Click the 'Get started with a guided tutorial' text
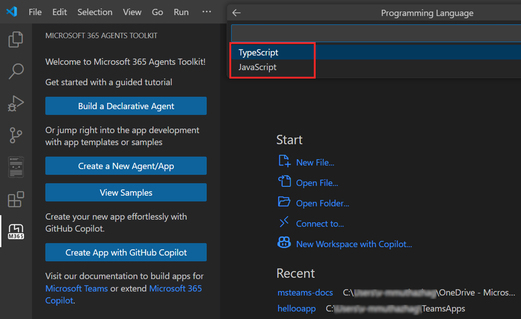Viewport: 521px width, 319px height. [x=109, y=82]
